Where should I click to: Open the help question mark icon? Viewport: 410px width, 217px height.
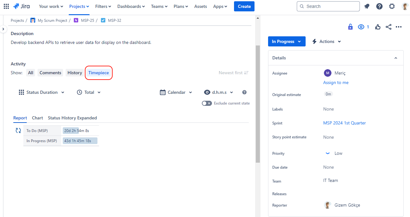(x=379, y=6)
